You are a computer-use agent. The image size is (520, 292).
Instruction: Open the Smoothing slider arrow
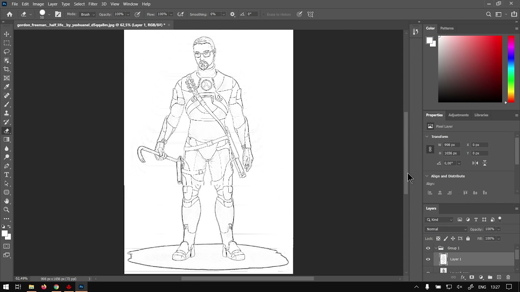coord(223,15)
